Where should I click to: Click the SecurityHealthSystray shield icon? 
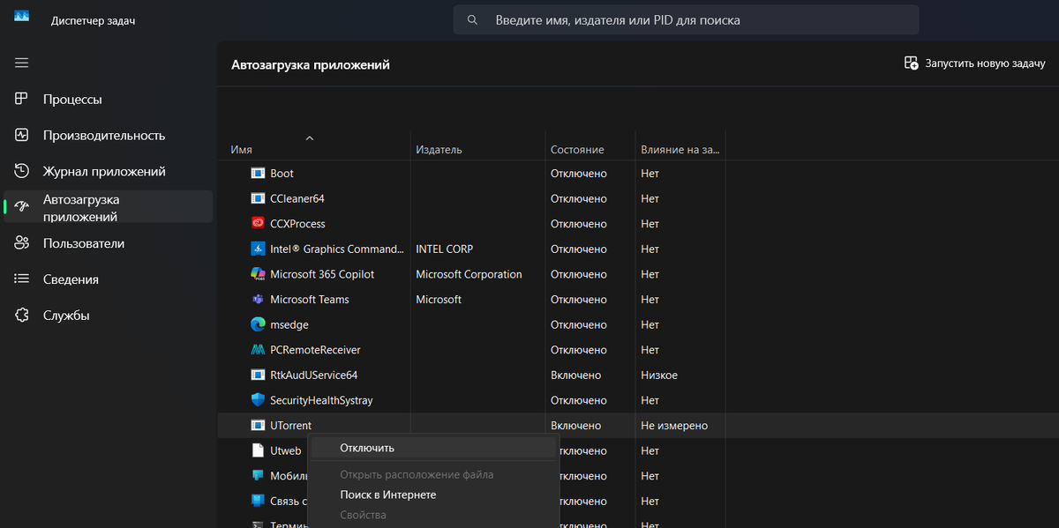(x=258, y=400)
